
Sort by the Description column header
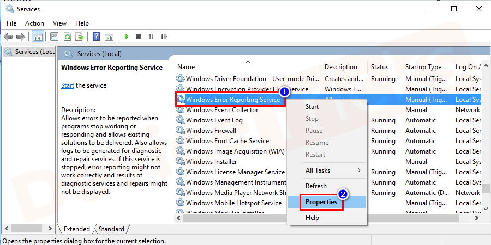pos(344,67)
